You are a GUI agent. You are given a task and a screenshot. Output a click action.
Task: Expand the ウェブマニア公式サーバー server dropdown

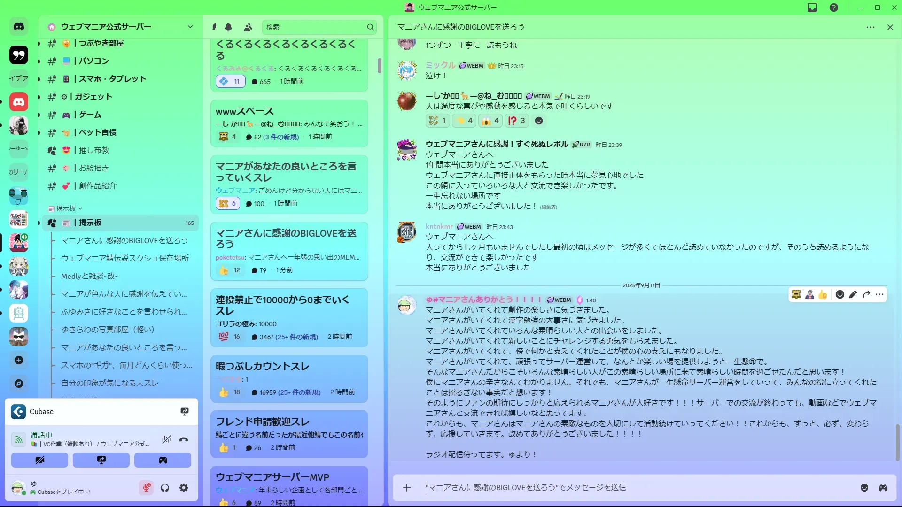pyautogui.click(x=190, y=27)
